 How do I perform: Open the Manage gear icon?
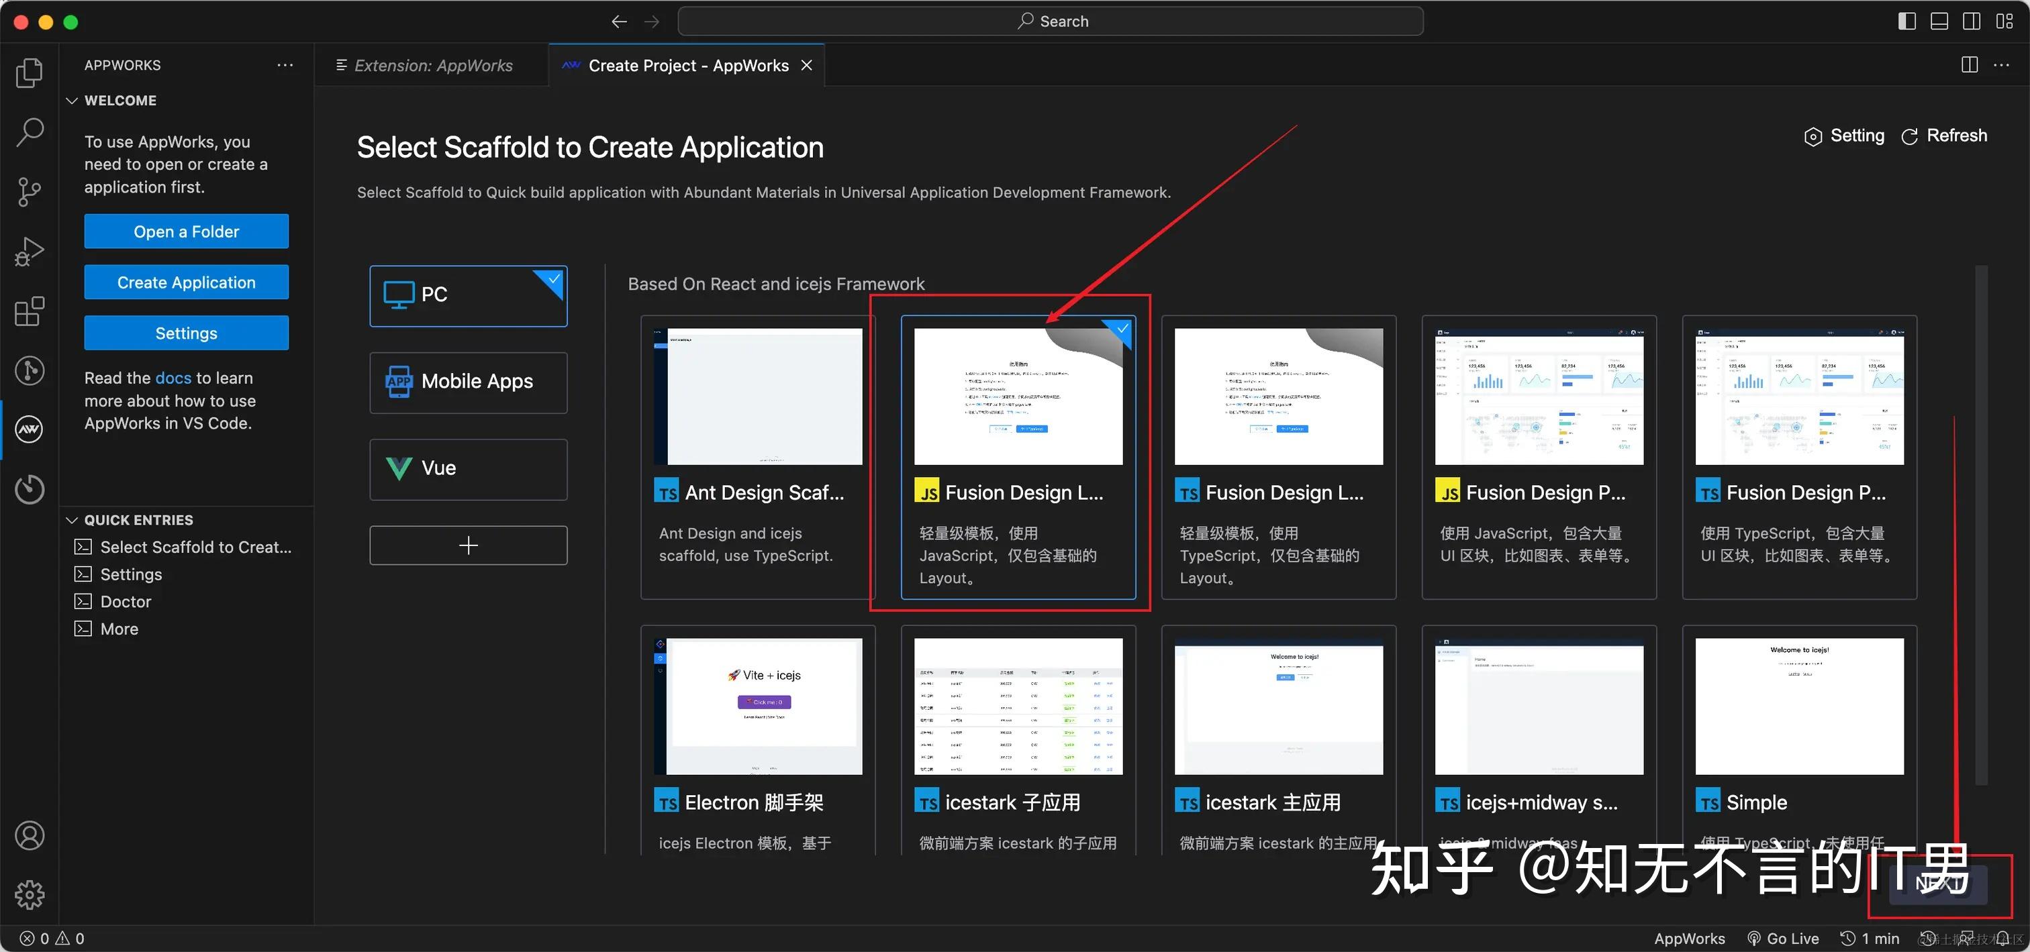29,894
